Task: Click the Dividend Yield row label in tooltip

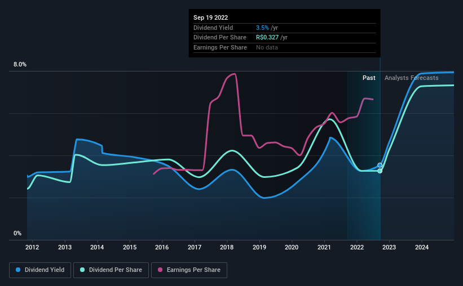Action: pyautogui.click(x=213, y=28)
